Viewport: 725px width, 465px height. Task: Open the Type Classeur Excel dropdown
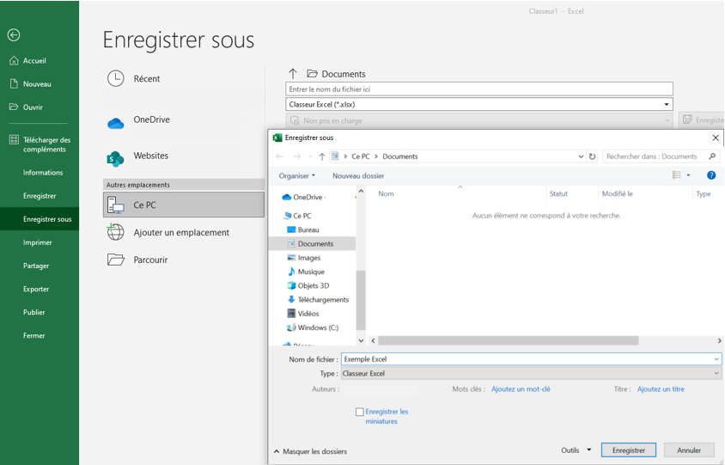tap(531, 373)
